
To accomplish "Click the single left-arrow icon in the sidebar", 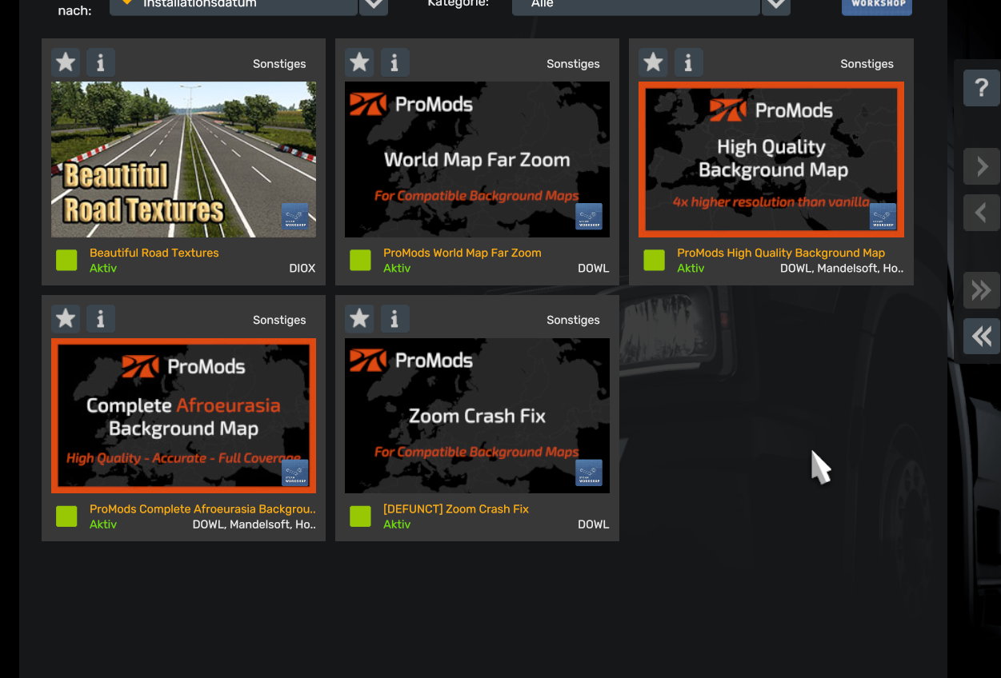I will (981, 213).
